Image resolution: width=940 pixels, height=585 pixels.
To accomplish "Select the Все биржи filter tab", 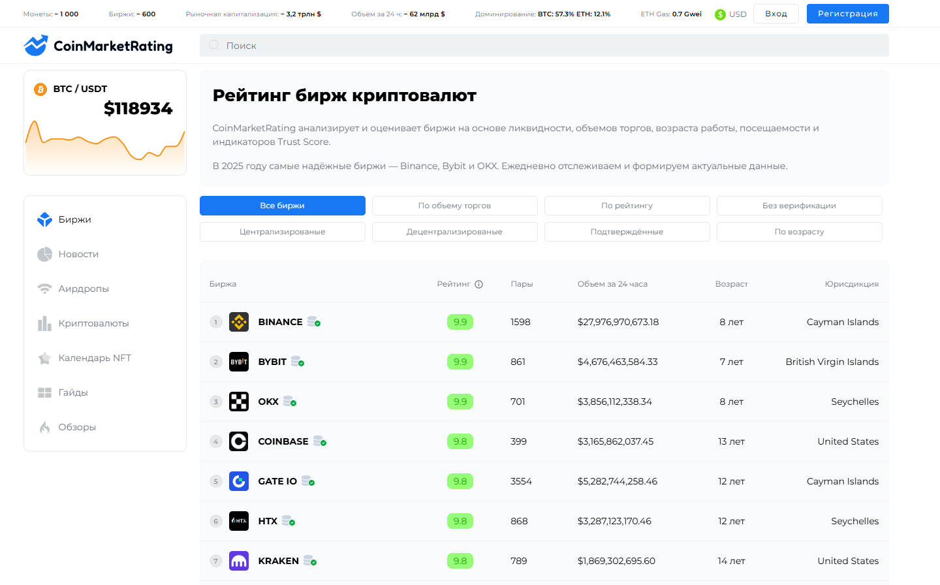I will (283, 206).
